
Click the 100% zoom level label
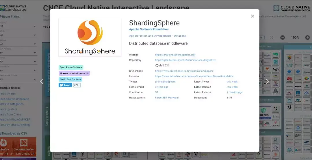295,38
